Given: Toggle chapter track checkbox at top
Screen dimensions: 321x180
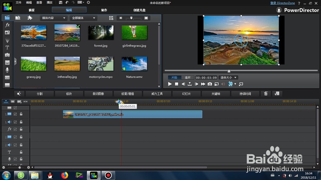Looking at the screenshot, I should pyautogui.click(x=15, y=108).
